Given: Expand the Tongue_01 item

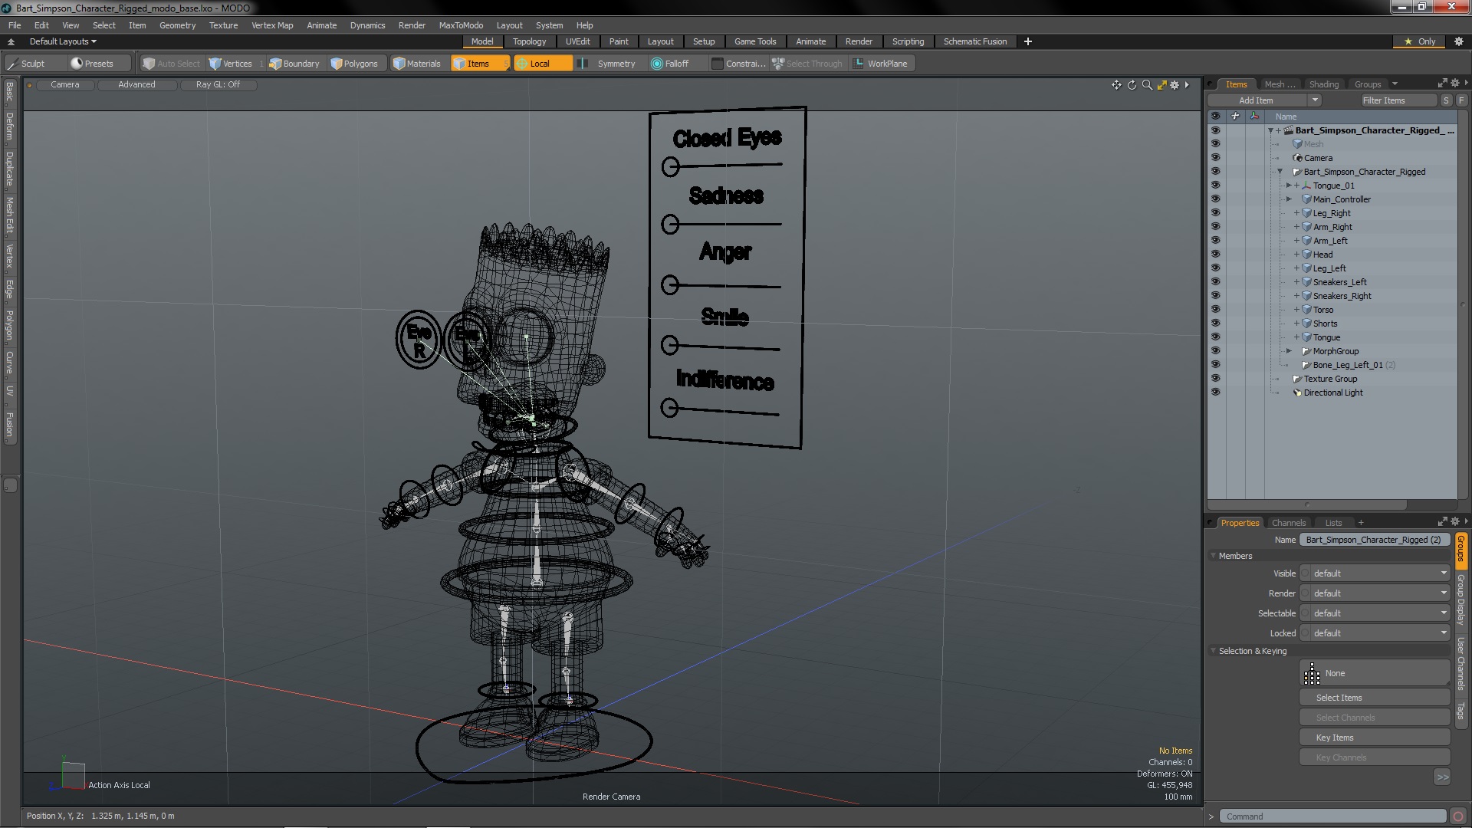Looking at the screenshot, I should (1289, 186).
